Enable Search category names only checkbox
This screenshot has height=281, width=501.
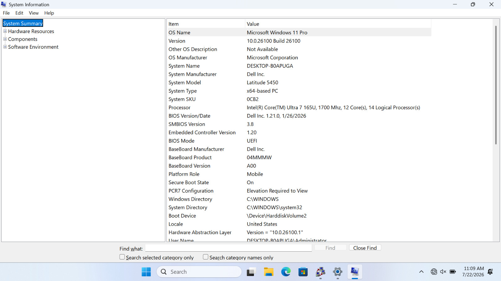(x=205, y=257)
